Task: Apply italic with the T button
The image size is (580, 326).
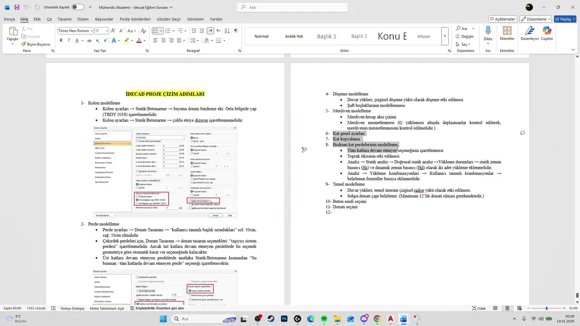Action: click(69, 40)
